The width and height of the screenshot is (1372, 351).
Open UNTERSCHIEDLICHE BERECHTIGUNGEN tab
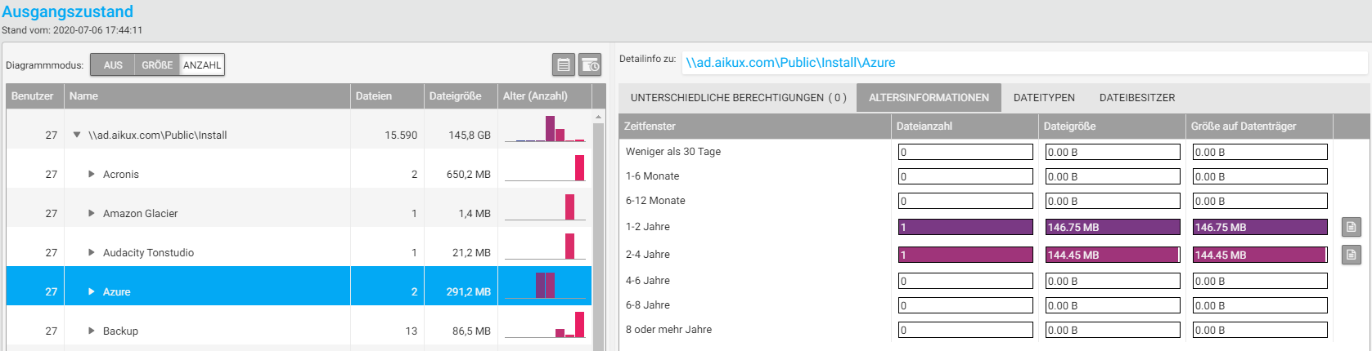point(738,98)
